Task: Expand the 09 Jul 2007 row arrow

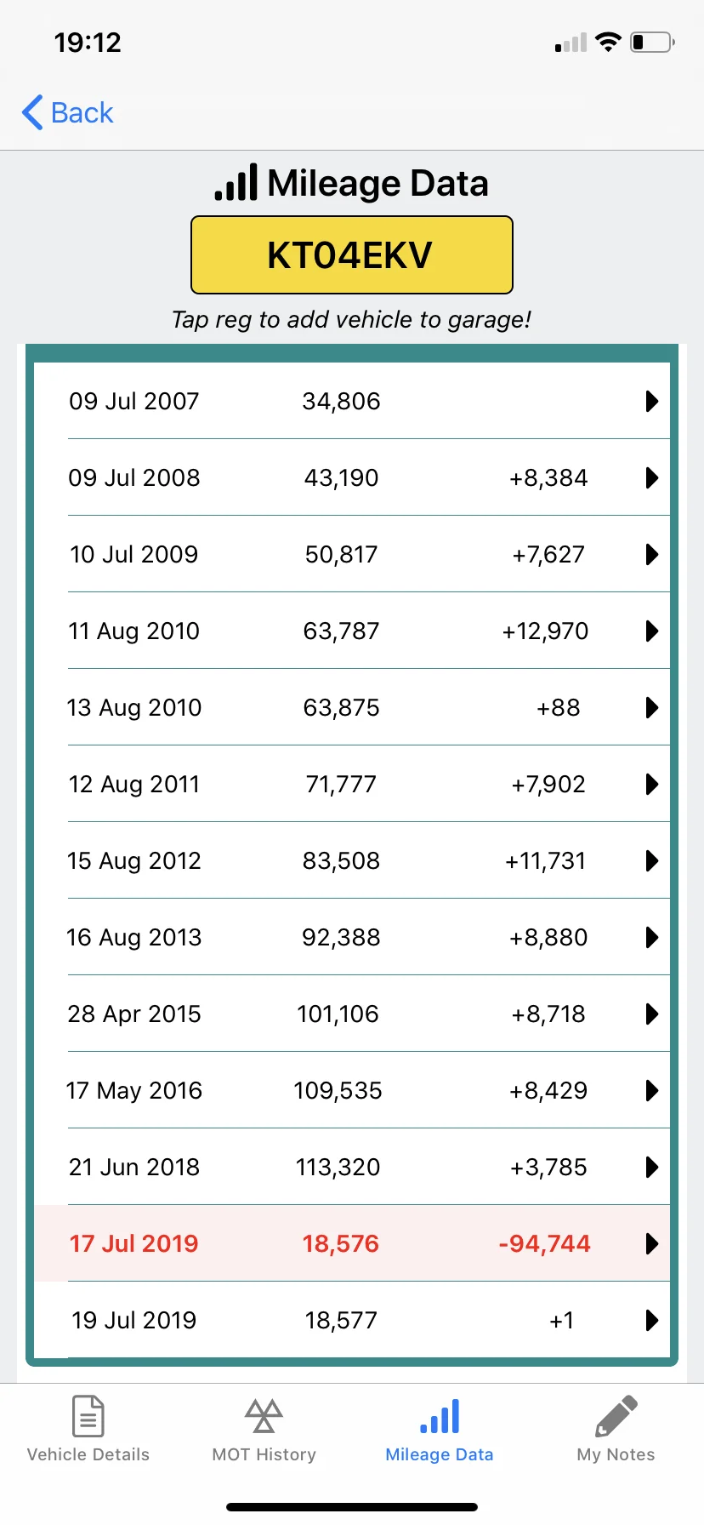Action: [652, 401]
